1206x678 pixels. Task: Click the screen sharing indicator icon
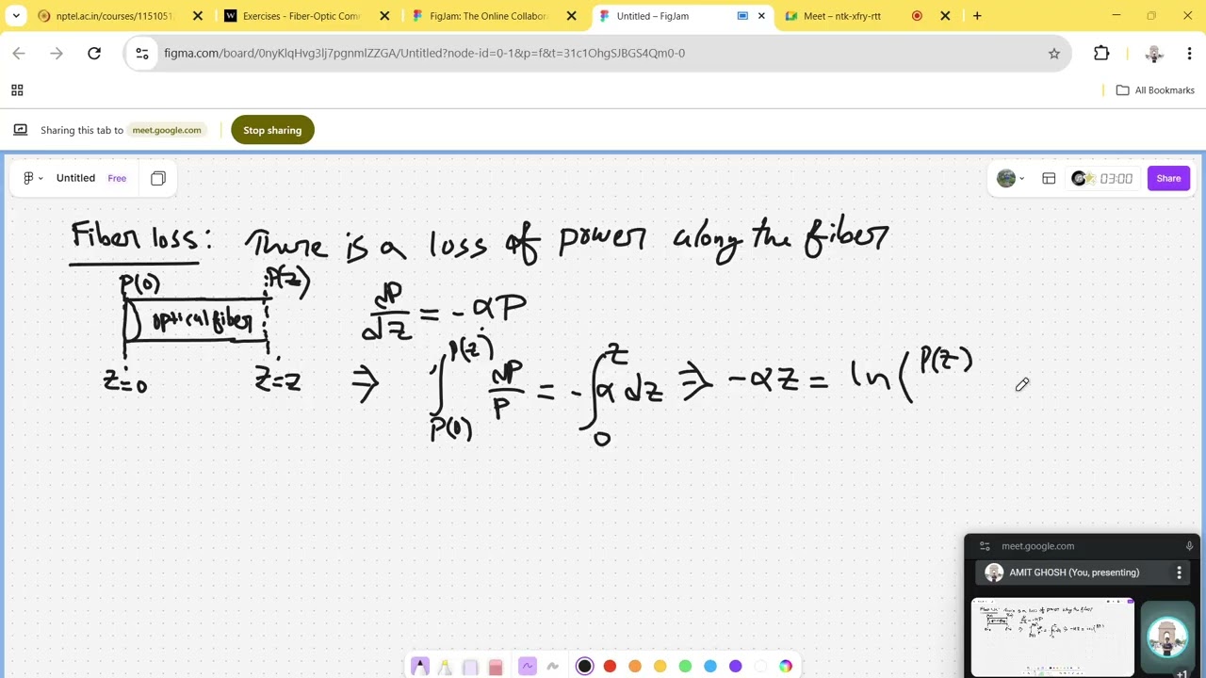(x=20, y=130)
